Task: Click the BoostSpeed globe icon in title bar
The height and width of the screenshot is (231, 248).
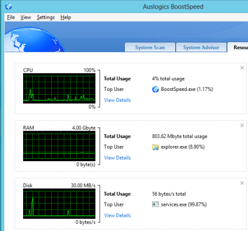Action: (9, 7)
